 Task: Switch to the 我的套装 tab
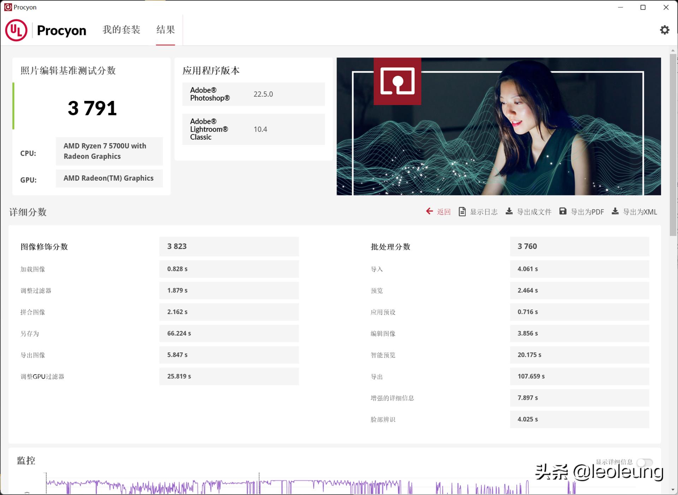[x=121, y=30]
